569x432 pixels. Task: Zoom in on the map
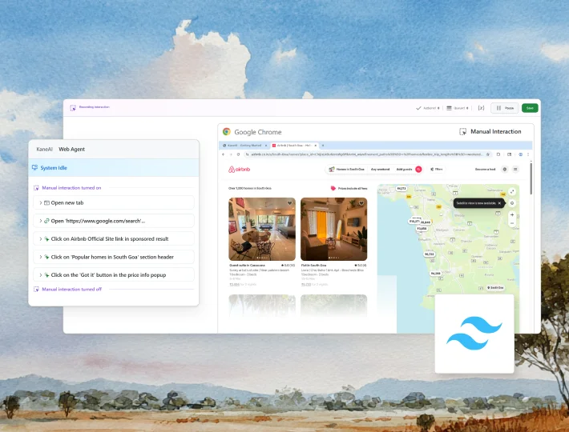pos(512,214)
